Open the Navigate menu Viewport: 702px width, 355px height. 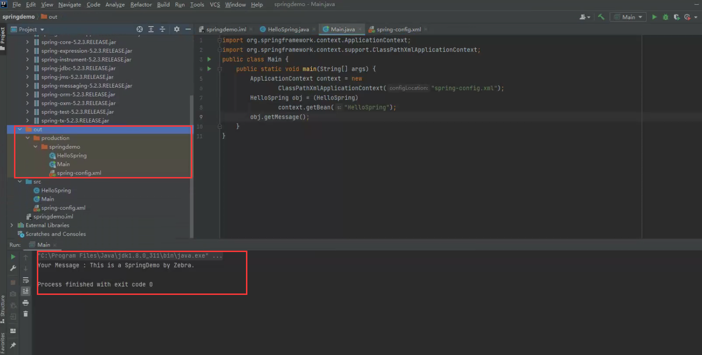pos(70,5)
